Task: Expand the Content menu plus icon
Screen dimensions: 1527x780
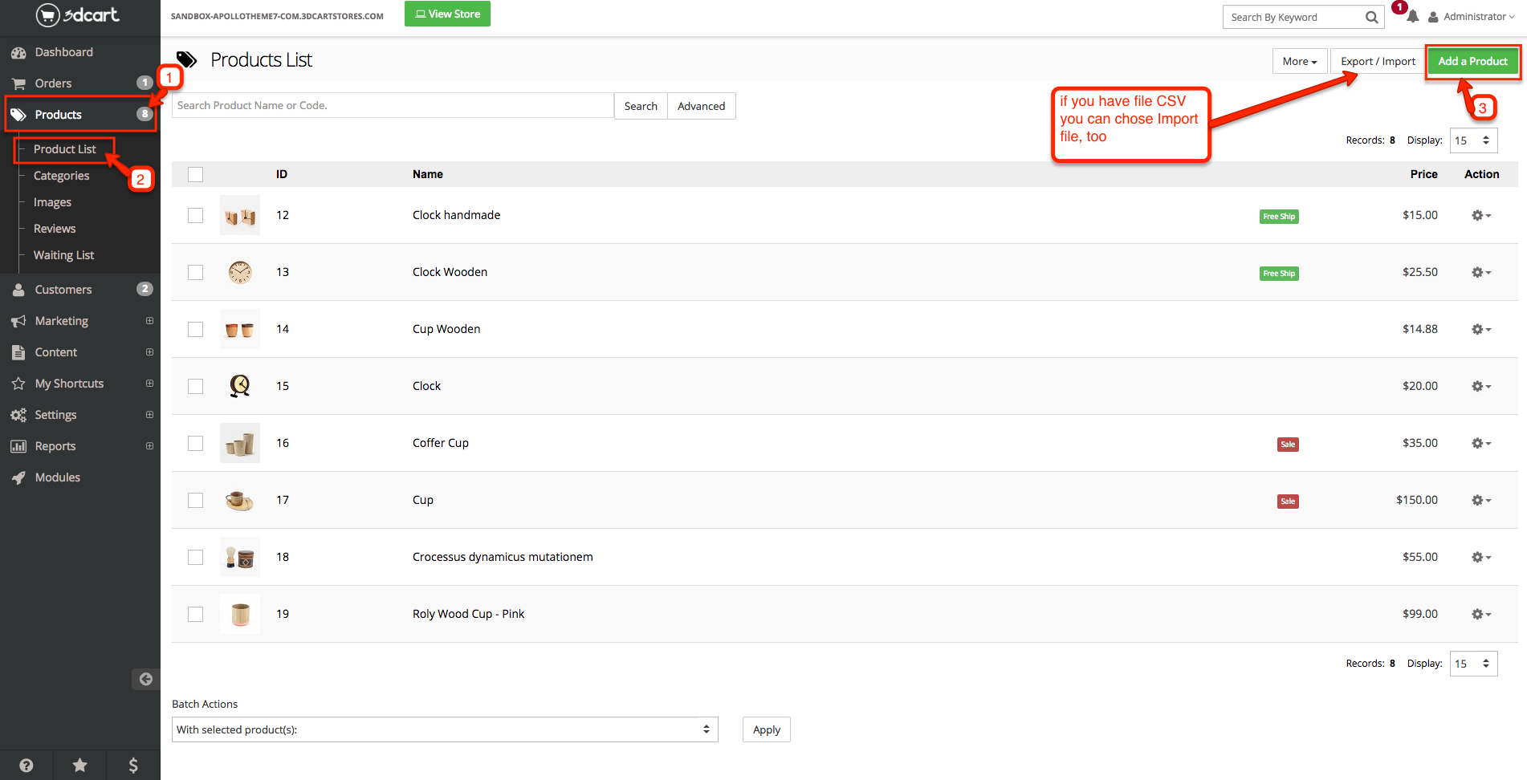Action: pos(149,352)
